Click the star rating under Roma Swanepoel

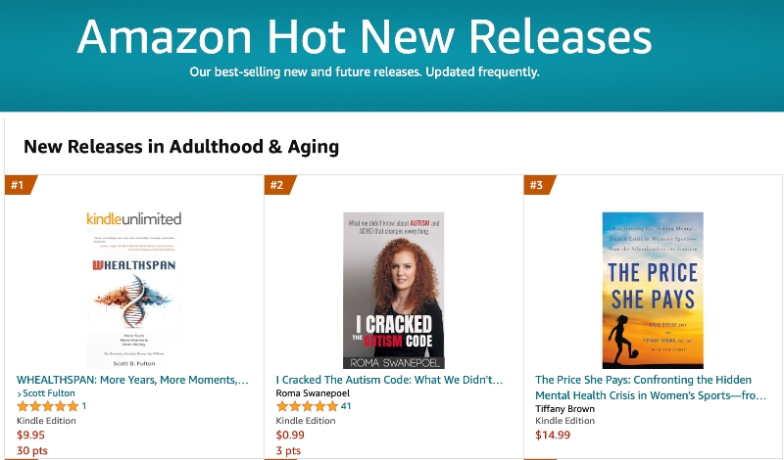[308, 406]
